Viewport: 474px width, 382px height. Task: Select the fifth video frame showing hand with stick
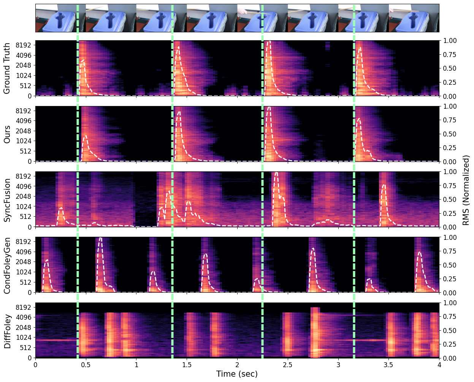(x=262, y=18)
